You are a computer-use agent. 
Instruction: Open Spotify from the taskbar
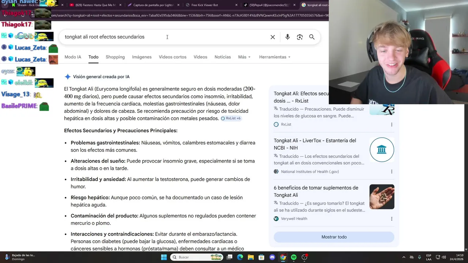(x=294, y=257)
